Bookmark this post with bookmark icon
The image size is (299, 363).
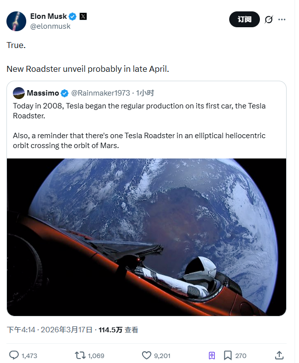[228, 355]
